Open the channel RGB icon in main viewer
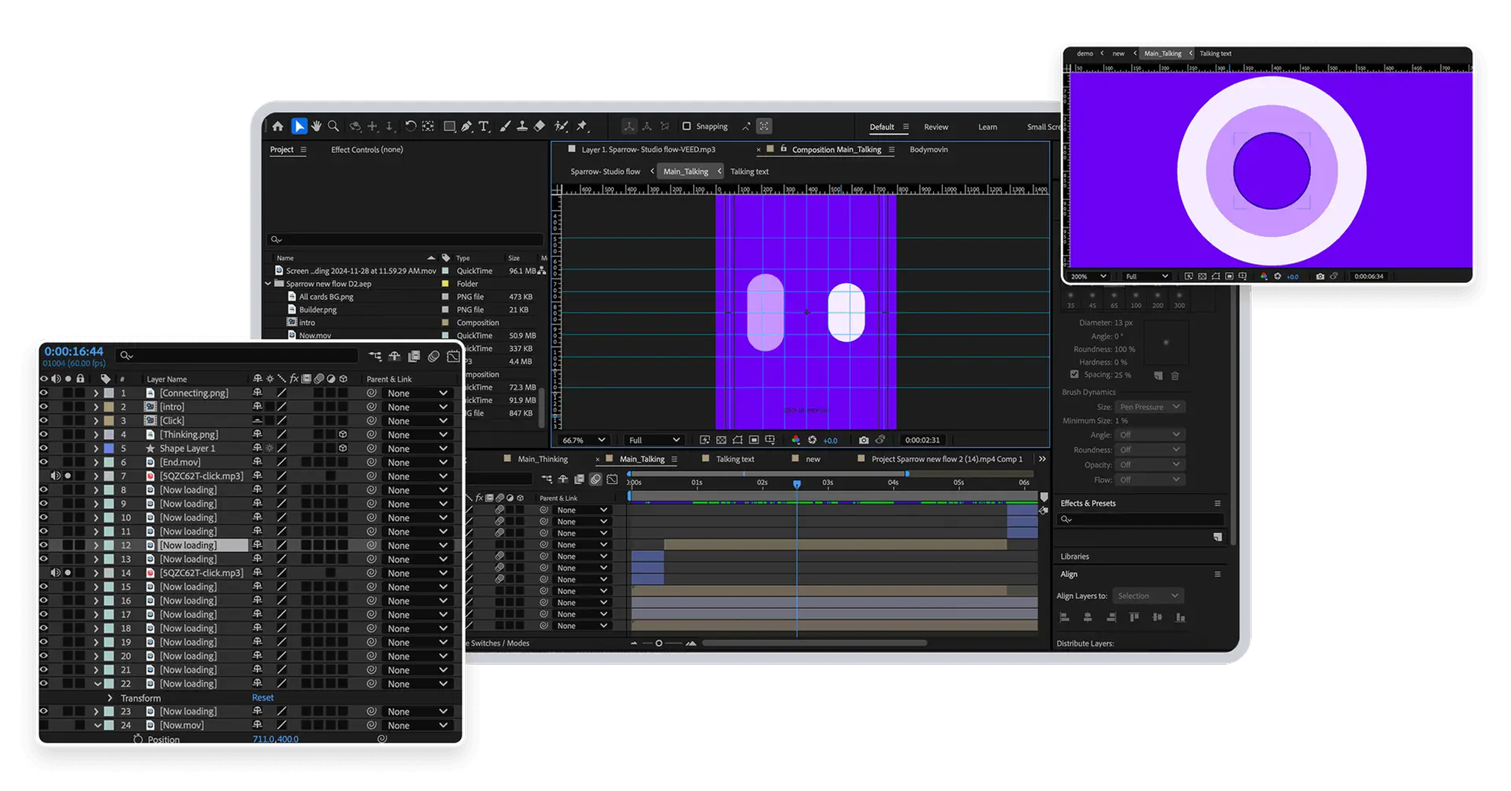Viewport: 1511px width, 791px height. point(795,440)
